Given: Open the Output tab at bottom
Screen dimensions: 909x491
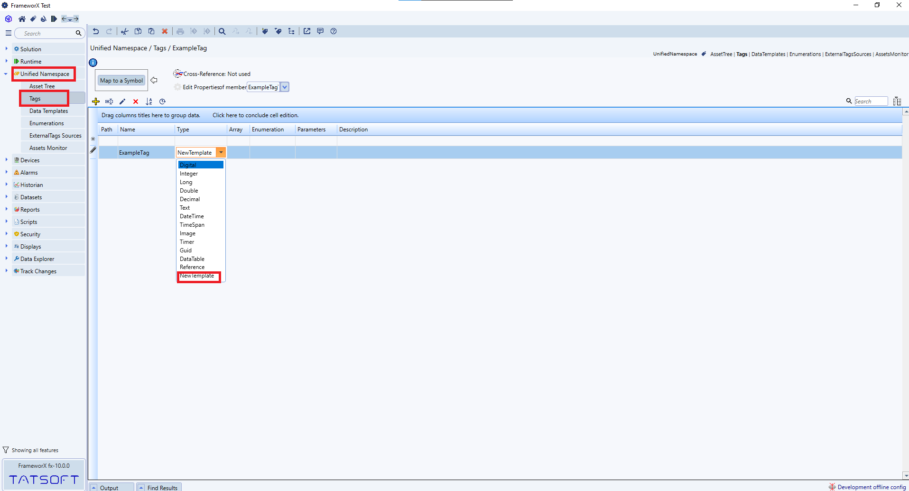Looking at the screenshot, I should 109,488.
